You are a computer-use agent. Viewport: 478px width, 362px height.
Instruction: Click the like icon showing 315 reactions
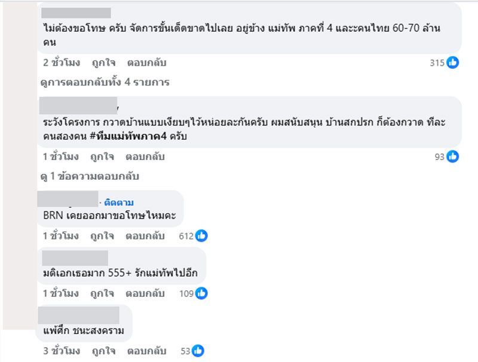(x=453, y=63)
